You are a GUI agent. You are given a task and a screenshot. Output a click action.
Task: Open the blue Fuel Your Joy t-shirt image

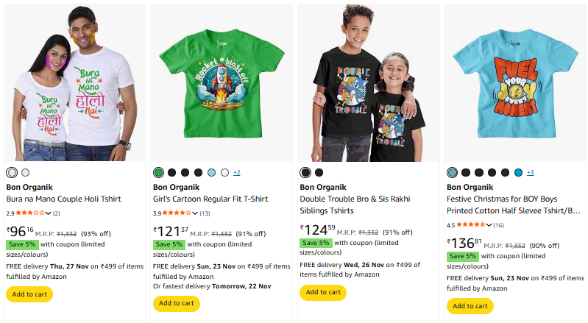coord(514,81)
